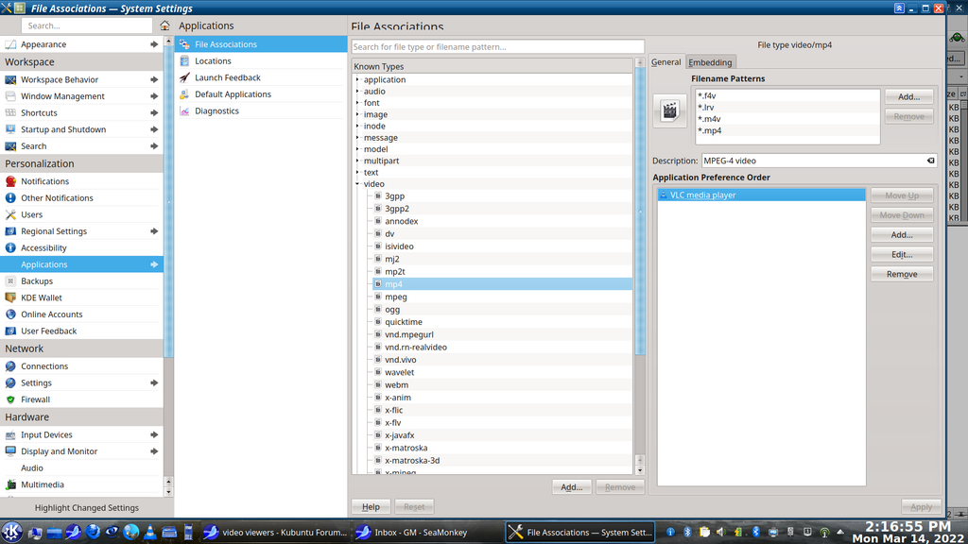Image resolution: width=968 pixels, height=544 pixels.
Task: Click the network antenna tray icon
Action: 824,532
